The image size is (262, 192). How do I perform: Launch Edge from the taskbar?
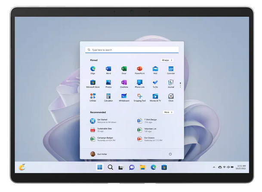point(153,167)
